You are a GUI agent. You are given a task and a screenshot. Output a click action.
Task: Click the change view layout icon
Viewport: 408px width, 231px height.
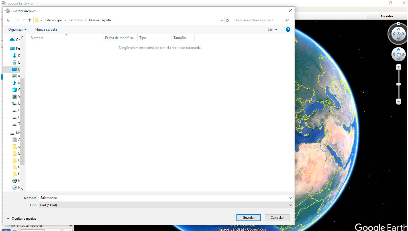tap(270, 30)
